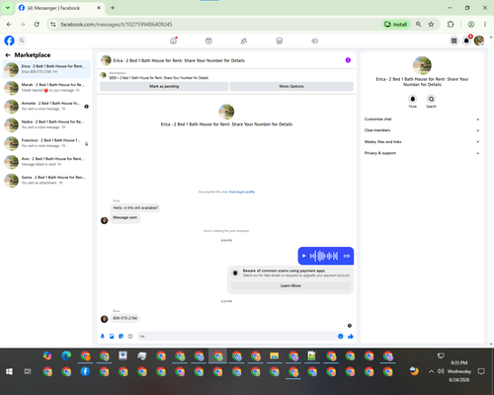
Task: Open the GIF picker icon
Action: pos(130,336)
